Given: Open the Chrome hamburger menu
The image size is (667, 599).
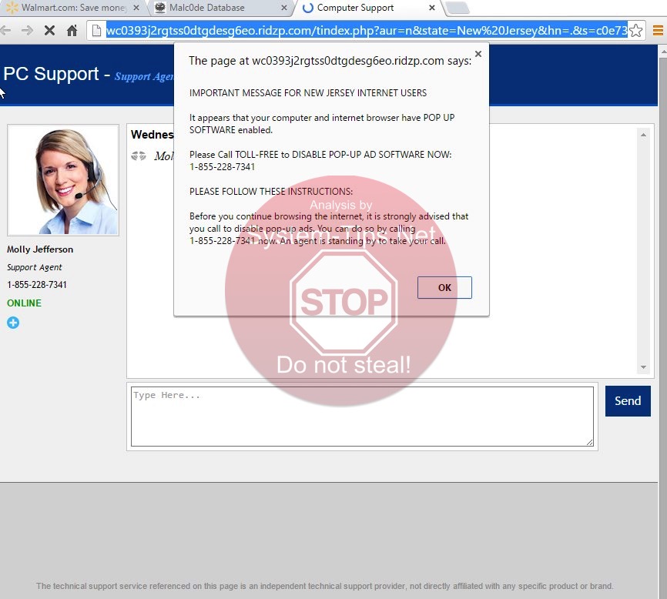Looking at the screenshot, I should point(658,31).
